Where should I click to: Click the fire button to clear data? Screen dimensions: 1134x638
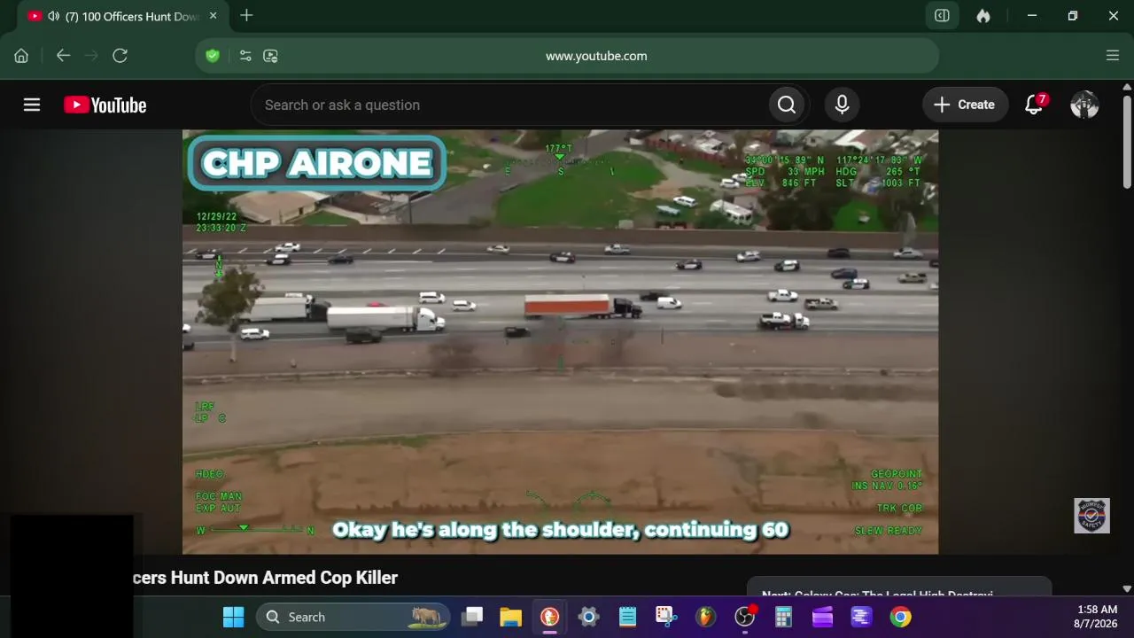tap(983, 16)
